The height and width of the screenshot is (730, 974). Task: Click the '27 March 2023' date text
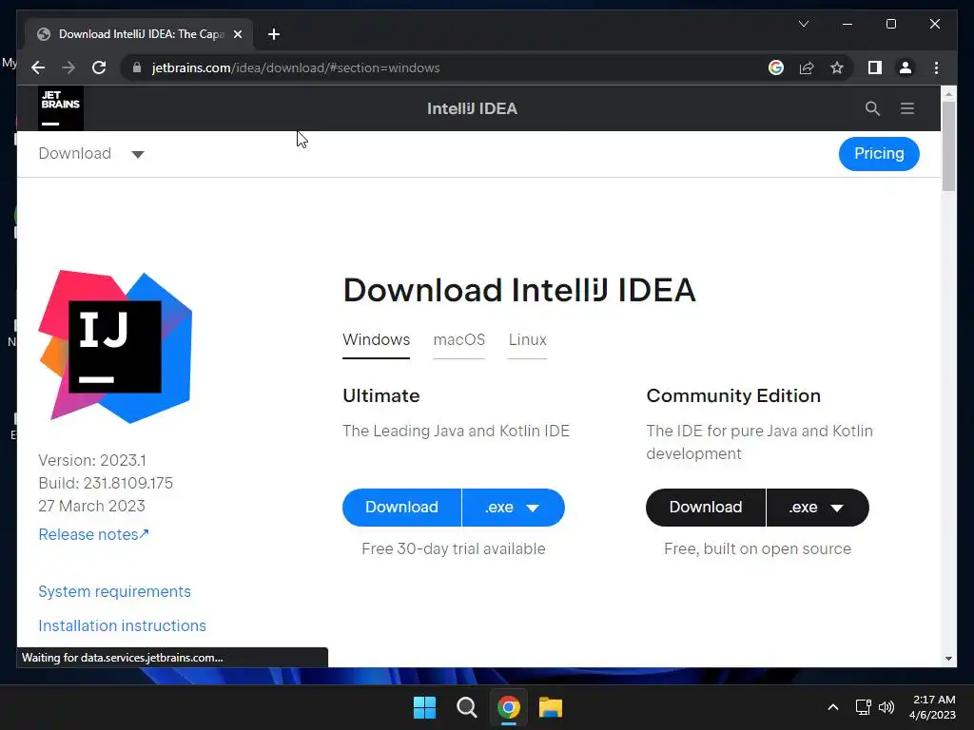point(92,506)
